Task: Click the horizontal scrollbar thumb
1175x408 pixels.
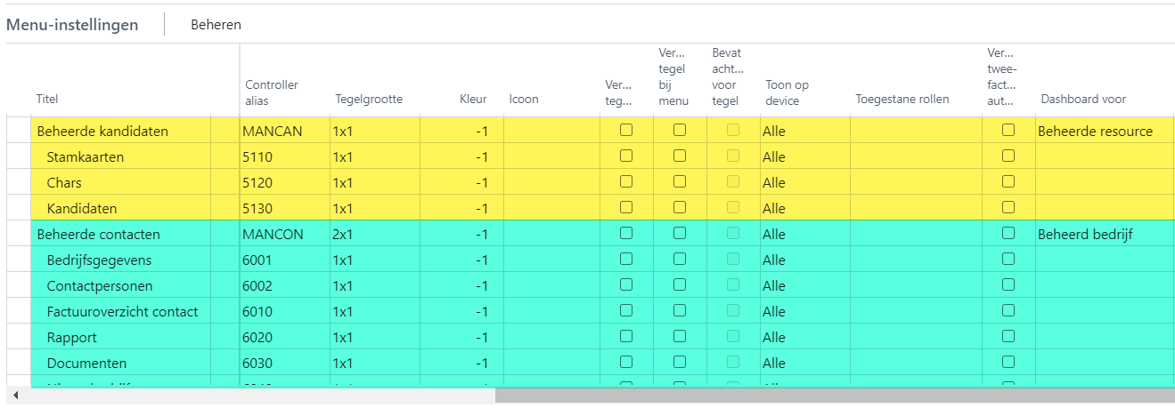Action: [834, 395]
